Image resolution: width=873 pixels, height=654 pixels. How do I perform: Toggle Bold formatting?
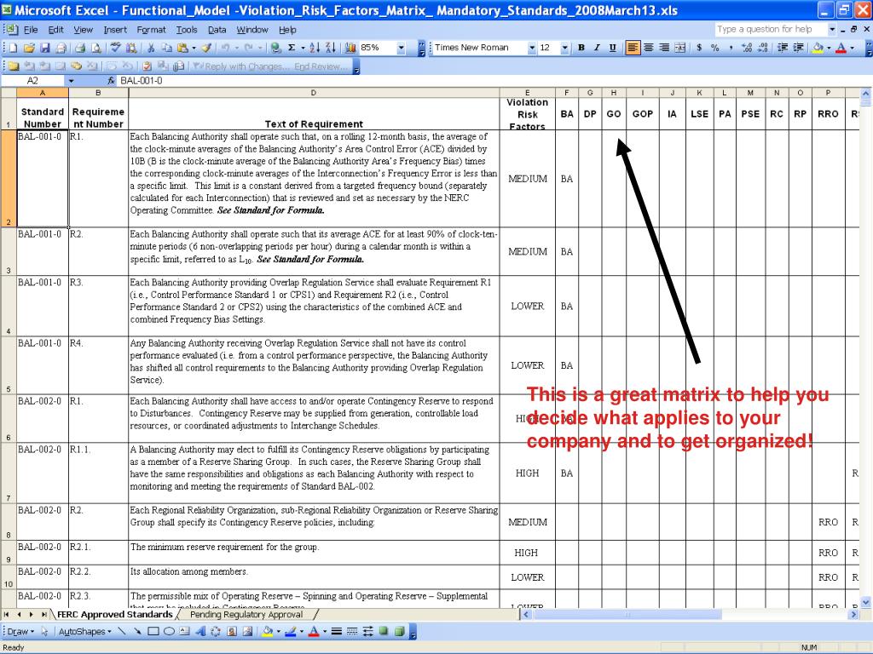pos(581,48)
